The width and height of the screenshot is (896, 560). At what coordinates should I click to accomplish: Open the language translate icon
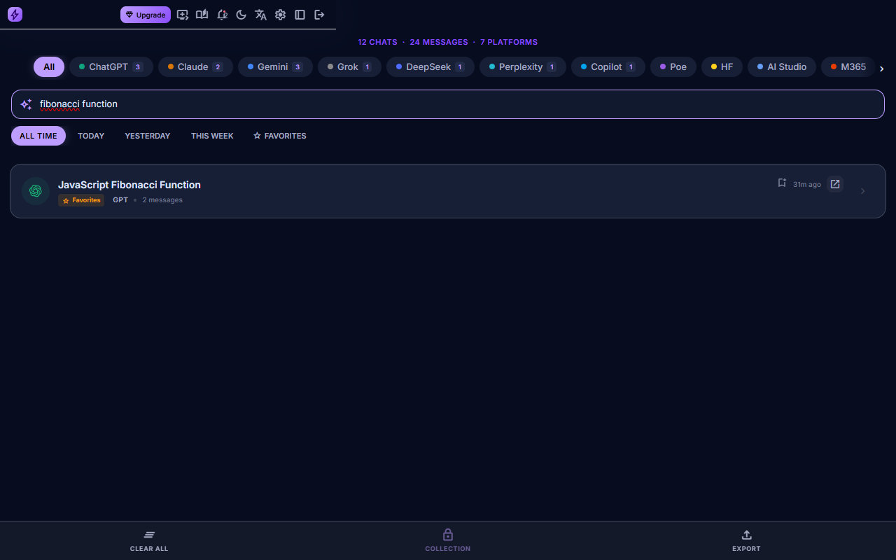tap(261, 15)
